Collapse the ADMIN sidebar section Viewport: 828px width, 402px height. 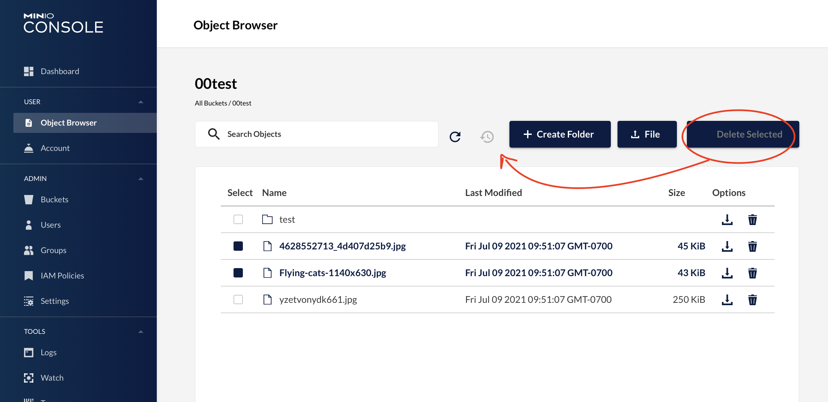pos(141,179)
